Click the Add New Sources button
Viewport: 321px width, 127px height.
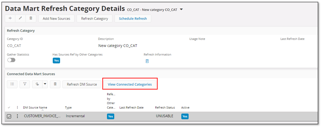57,18
